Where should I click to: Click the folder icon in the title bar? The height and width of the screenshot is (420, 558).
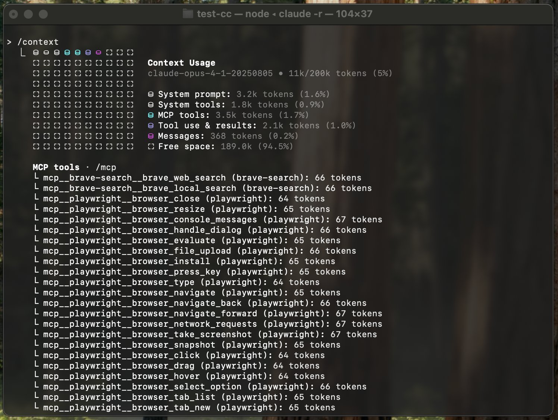[188, 14]
